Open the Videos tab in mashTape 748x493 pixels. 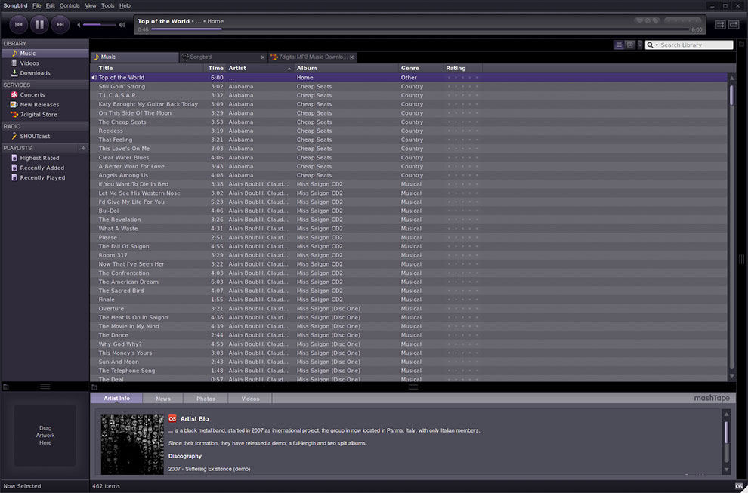(250, 399)
